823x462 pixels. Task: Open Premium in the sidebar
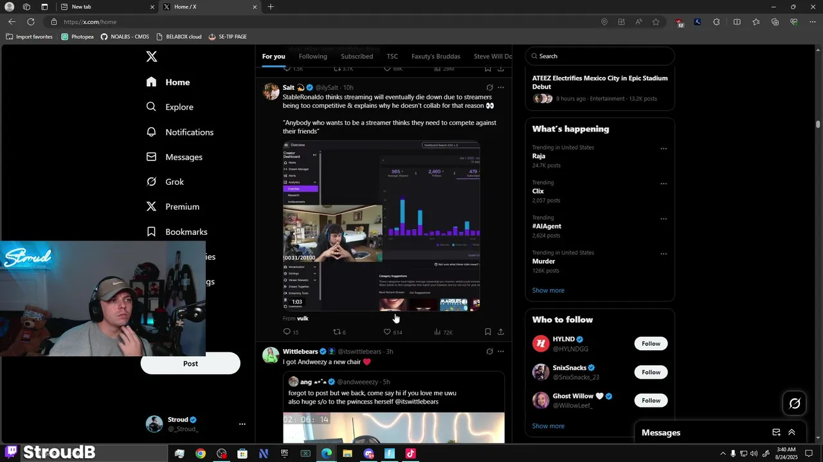(x=173, y=207)
